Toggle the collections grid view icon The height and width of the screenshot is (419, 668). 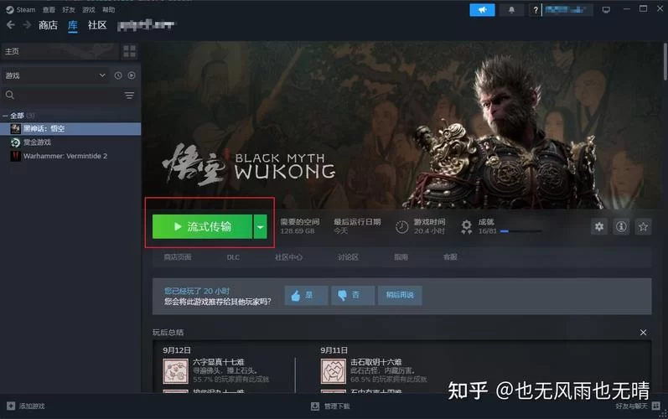130,51
